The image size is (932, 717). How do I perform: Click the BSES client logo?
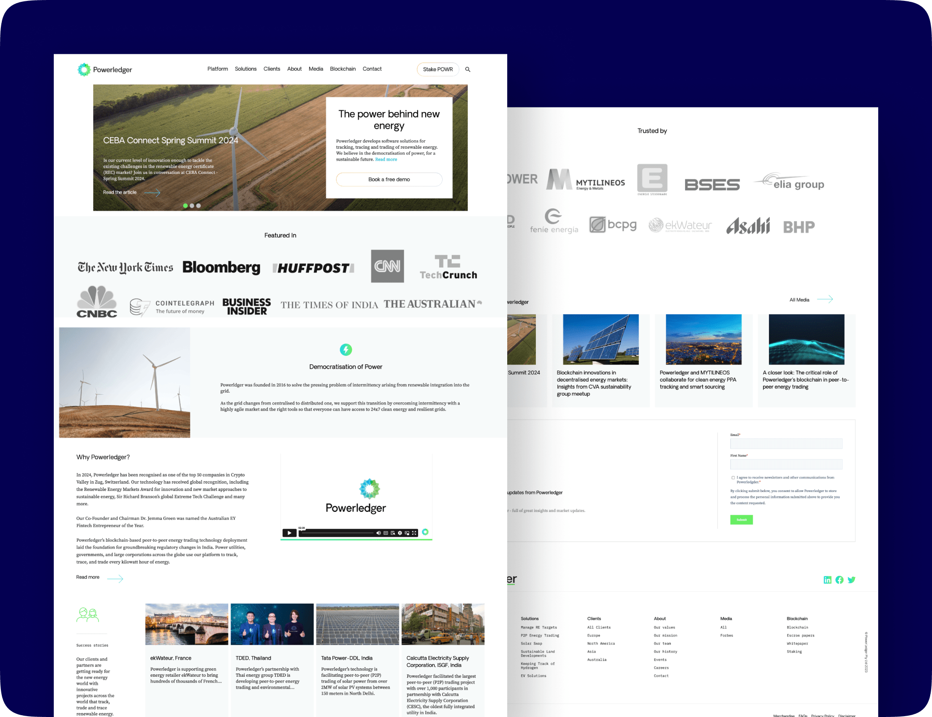pos(712,185)
